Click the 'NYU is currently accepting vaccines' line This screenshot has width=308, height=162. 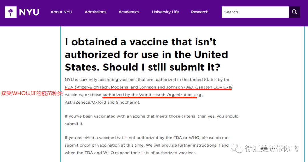tap(147, 80)
